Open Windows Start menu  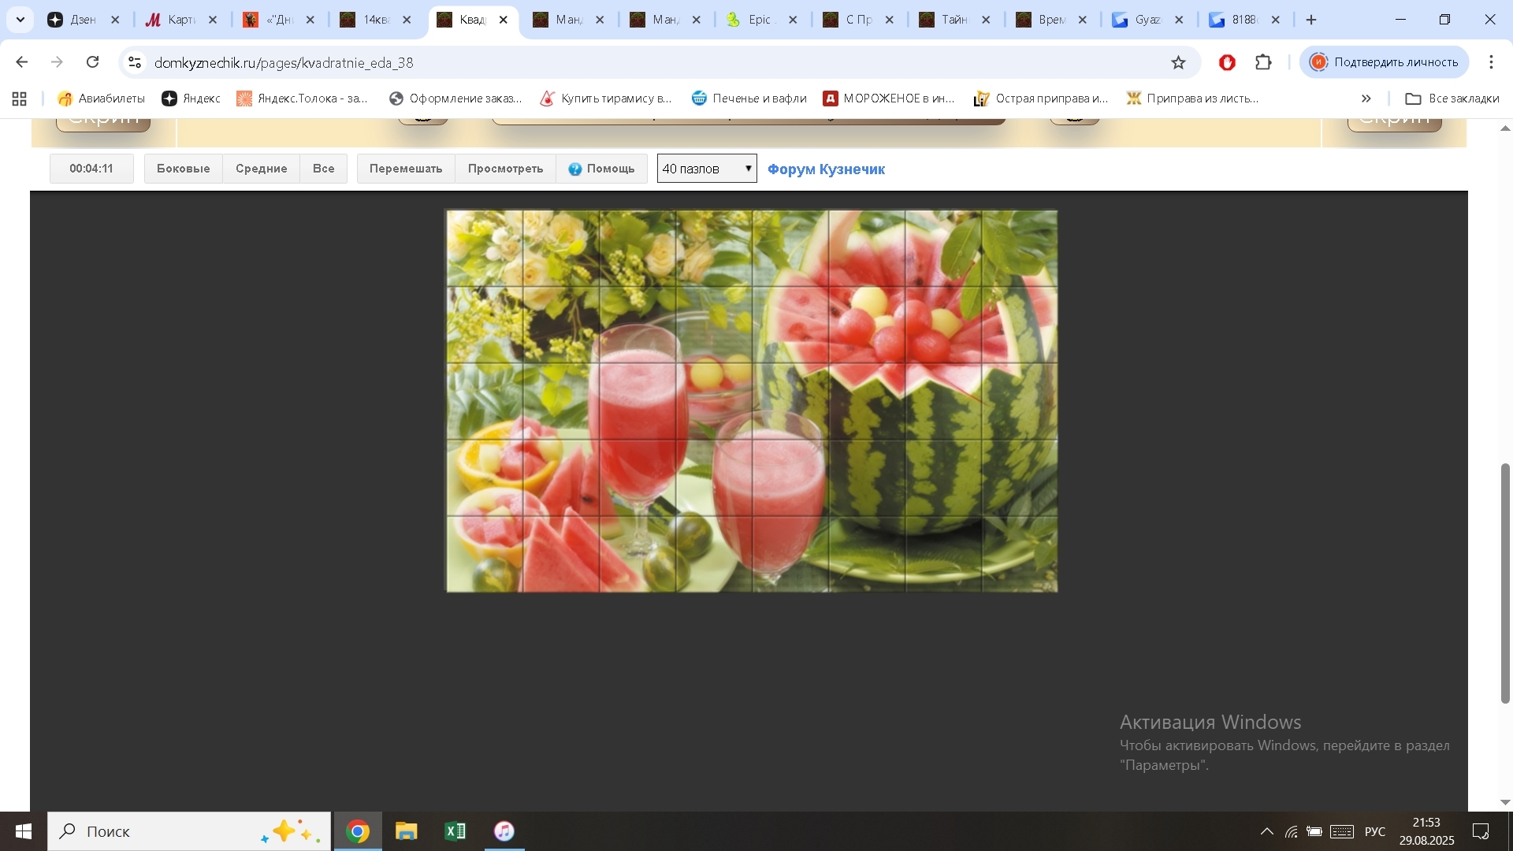point(23,831)
